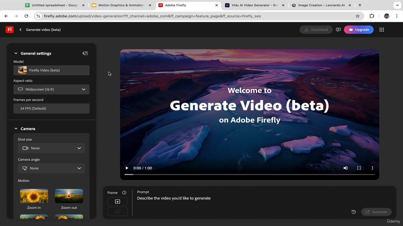Click the video progress bar

[250, 175]
